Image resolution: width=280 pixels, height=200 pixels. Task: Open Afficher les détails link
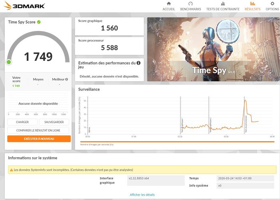[x=142, y=195]
